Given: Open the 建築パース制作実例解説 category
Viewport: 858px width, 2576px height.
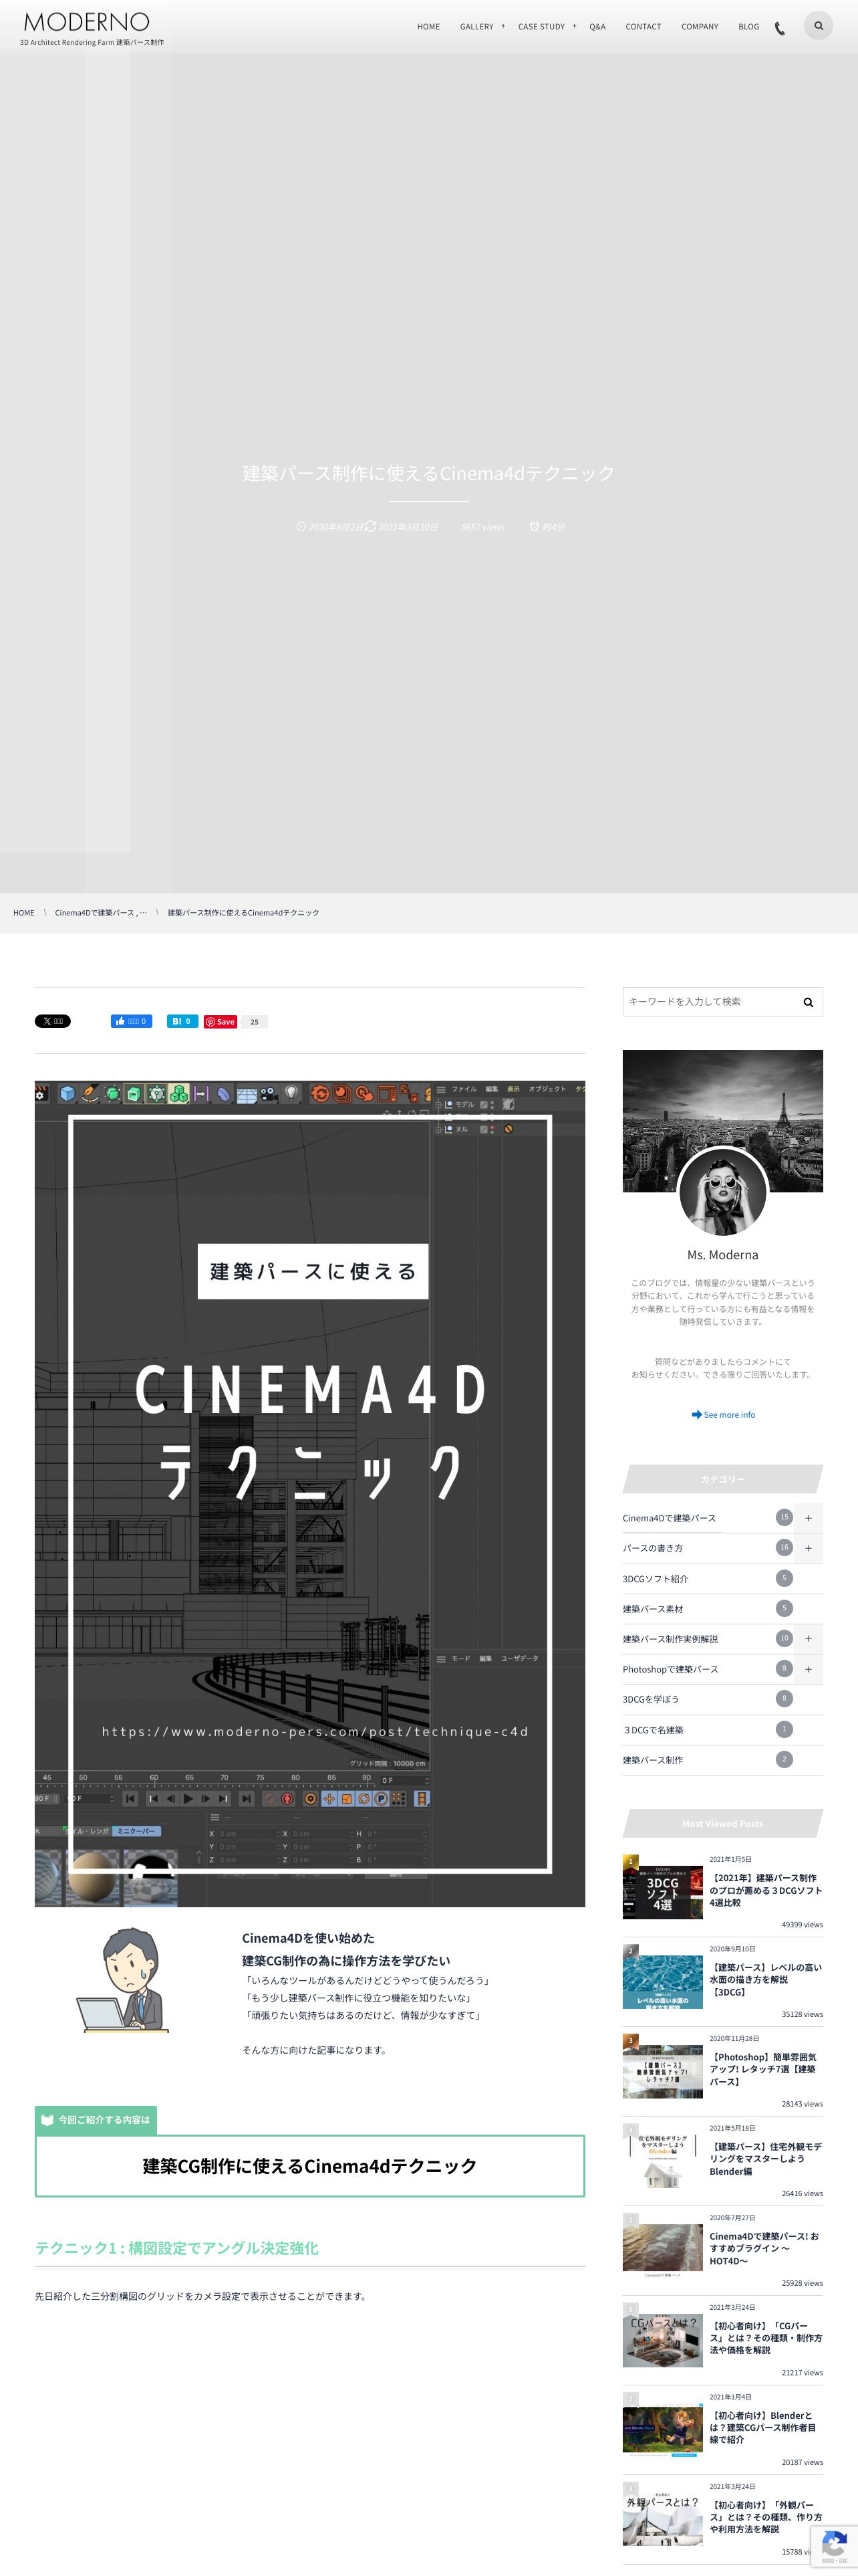Looking at the screenshot, I should 670,1639.
